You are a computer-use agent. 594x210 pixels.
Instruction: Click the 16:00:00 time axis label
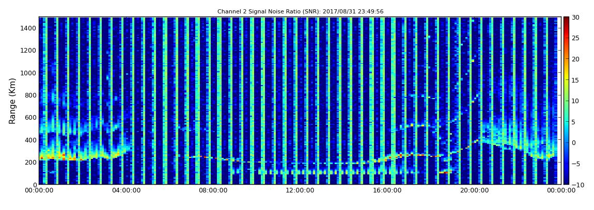386,190
